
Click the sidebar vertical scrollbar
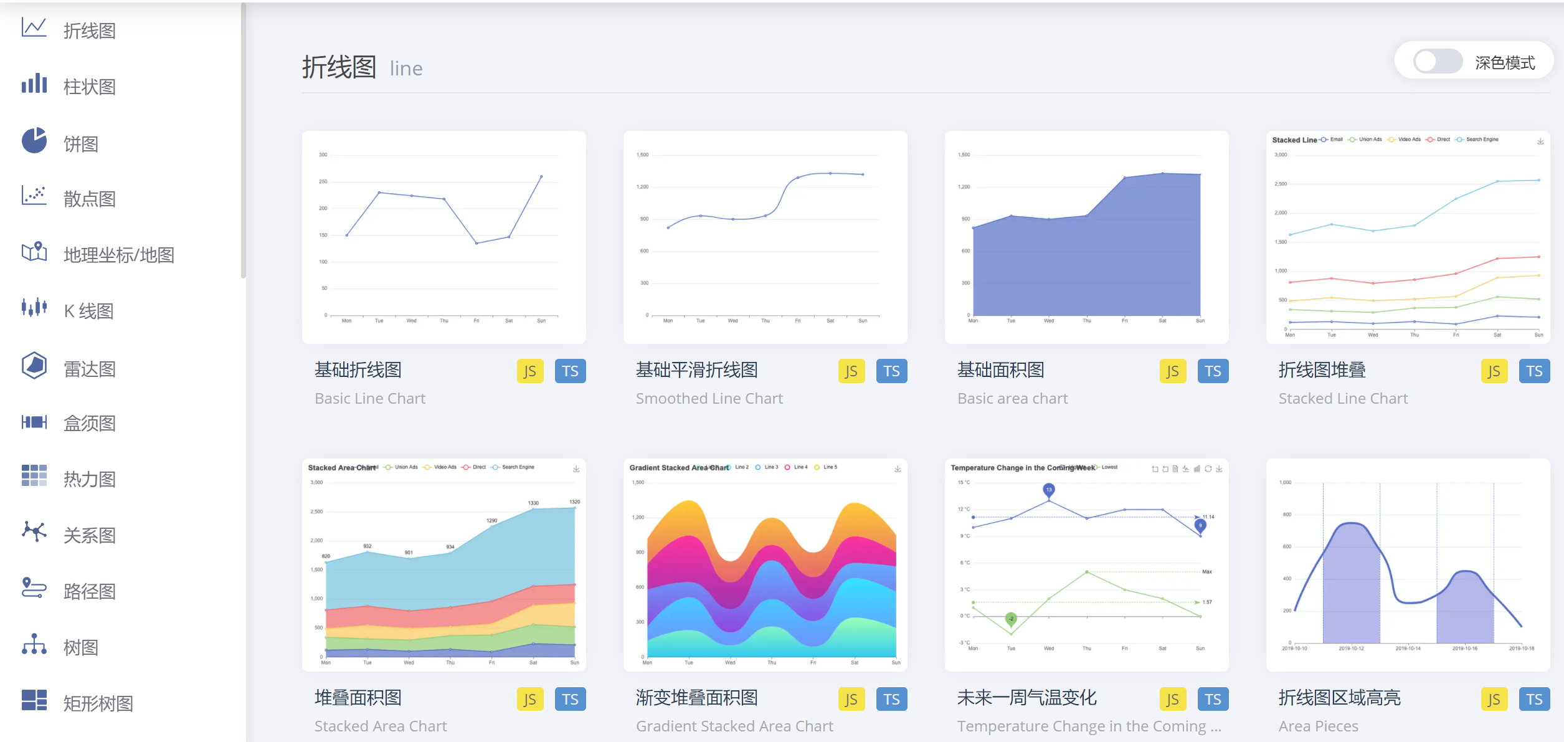[x=243, y=140]
